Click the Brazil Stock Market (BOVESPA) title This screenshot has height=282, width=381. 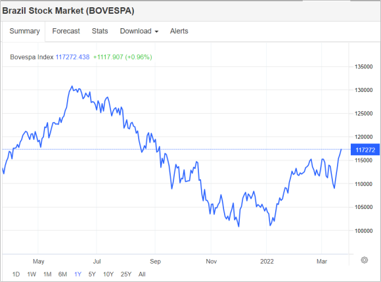click(x=68, y=11)
